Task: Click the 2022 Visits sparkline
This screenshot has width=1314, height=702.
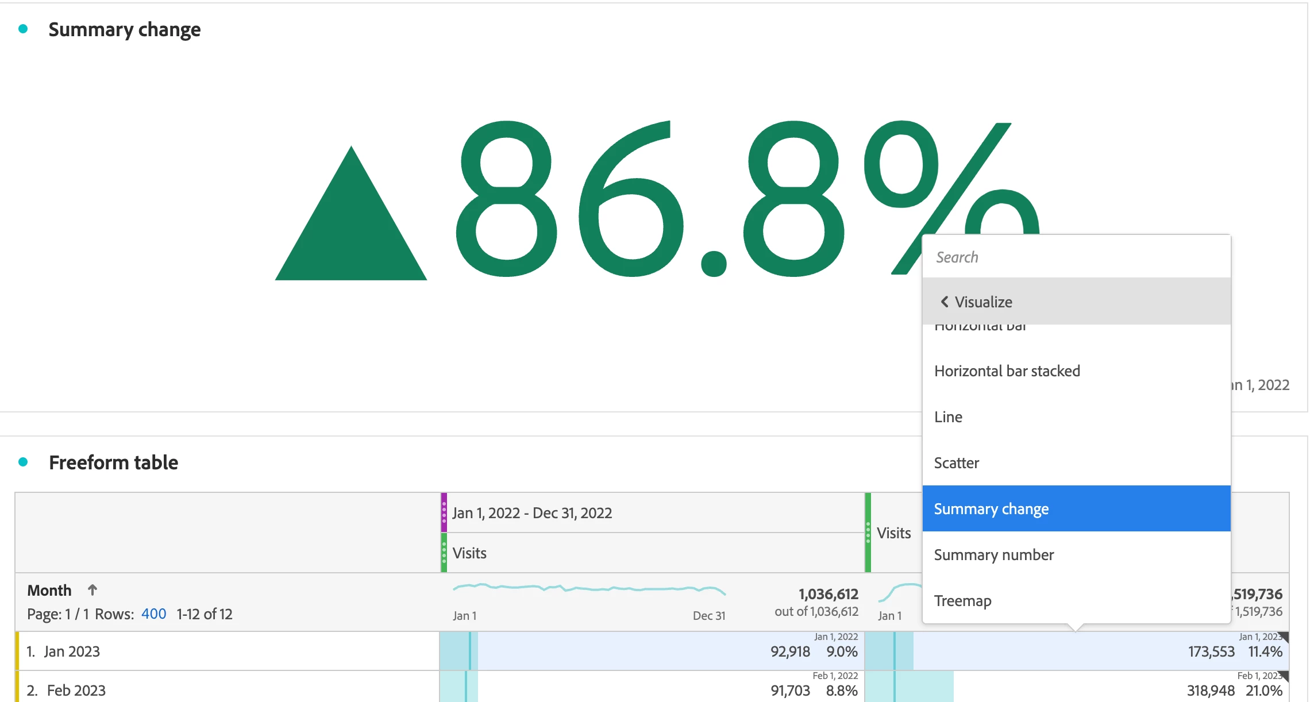Action: click(x=589, y=588)
